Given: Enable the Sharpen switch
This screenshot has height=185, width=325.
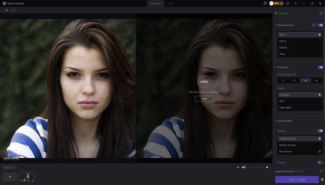Looking at the screenshot, I should coord(320,162).
